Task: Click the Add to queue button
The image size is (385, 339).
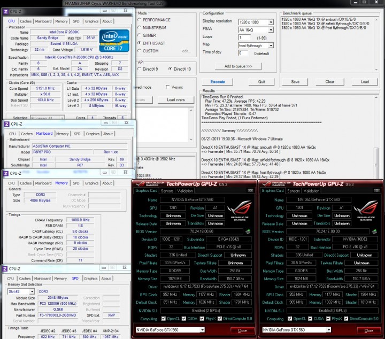Action: (238, 66)
